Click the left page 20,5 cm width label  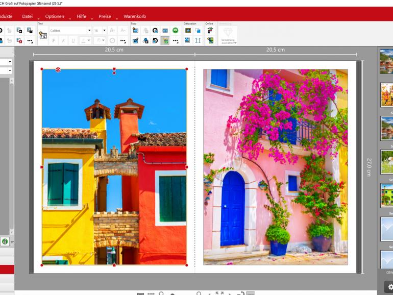coord(114,50)
